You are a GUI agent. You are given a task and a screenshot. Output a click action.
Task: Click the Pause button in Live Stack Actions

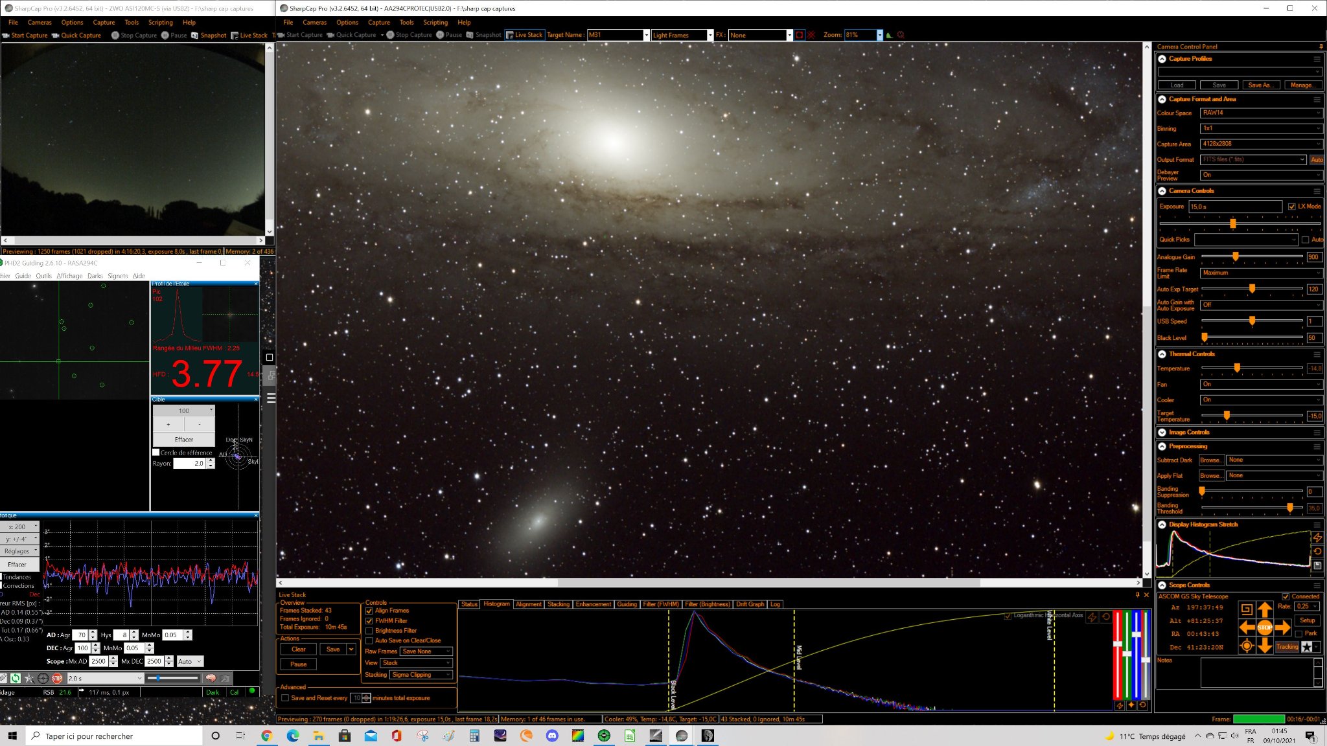[x=299, y=664]
